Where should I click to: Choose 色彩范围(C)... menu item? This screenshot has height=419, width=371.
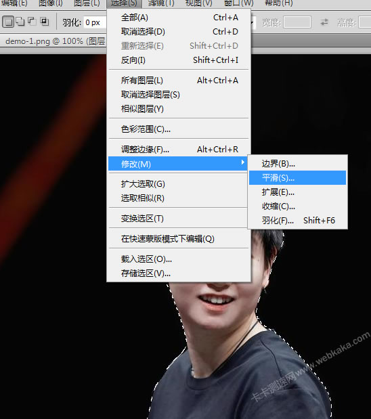(x=179, y=129)
